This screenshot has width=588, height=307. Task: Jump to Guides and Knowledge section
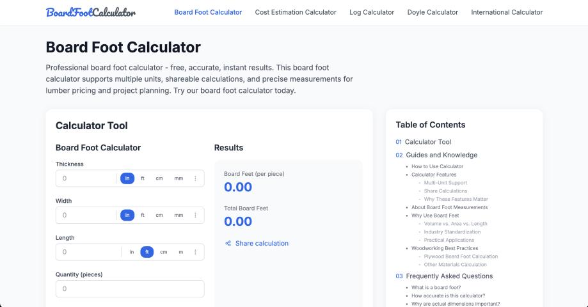point(441,155)
